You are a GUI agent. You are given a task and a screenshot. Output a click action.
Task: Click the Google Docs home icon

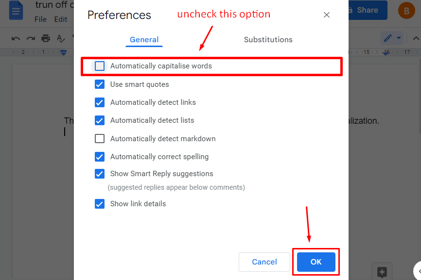16,10
